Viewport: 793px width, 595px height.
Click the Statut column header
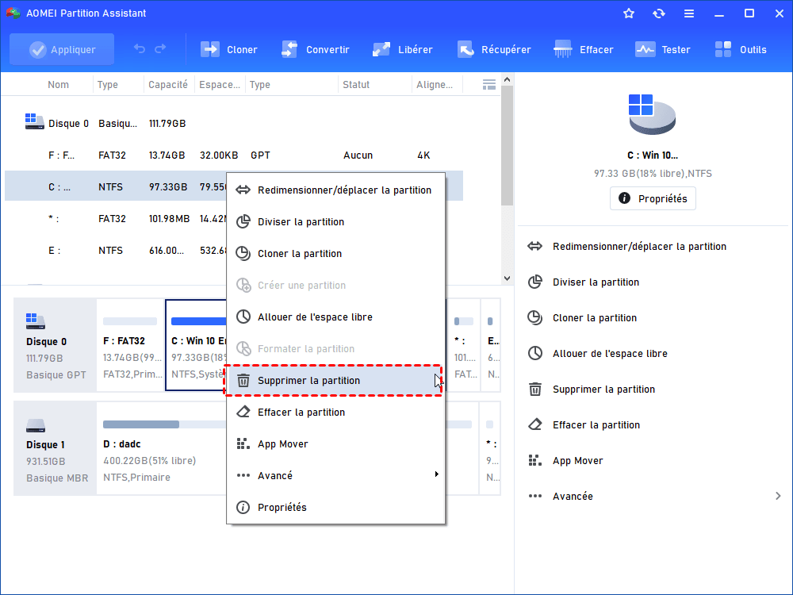(356, 85)
